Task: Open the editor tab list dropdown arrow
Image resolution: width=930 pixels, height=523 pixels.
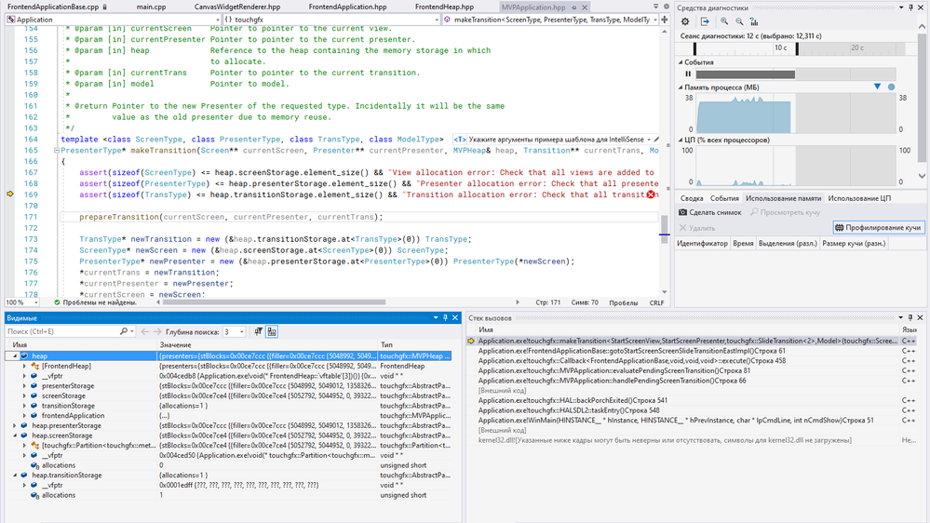Action: pyautogui.click(x=655, y=7)
